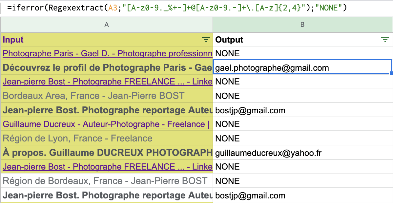Open the filter on the Input column
Screen dimensions: 393x203
(x=206, y=40)
